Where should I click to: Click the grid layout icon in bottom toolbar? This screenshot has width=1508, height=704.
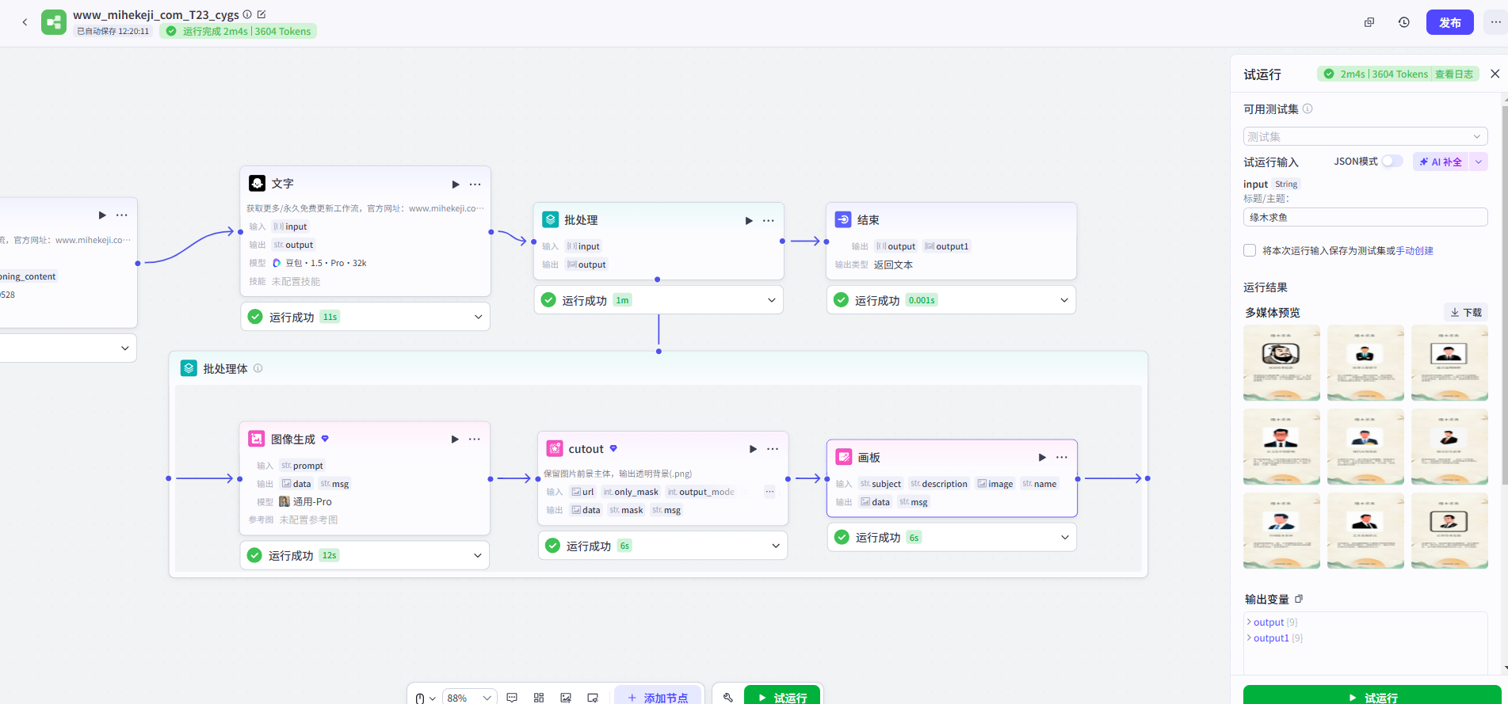(539, 698)
